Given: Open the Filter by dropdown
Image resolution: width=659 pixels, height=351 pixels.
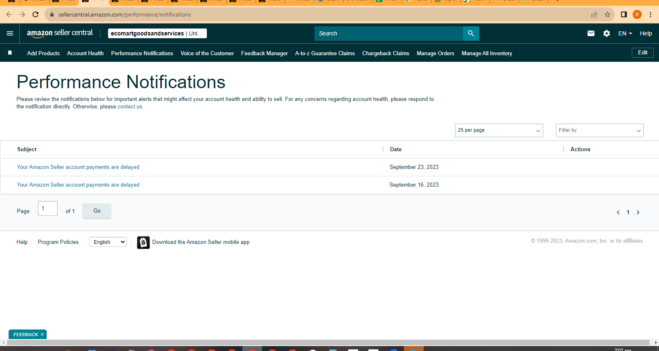Looking at the screenshot, I should click(x=600, y=130).
